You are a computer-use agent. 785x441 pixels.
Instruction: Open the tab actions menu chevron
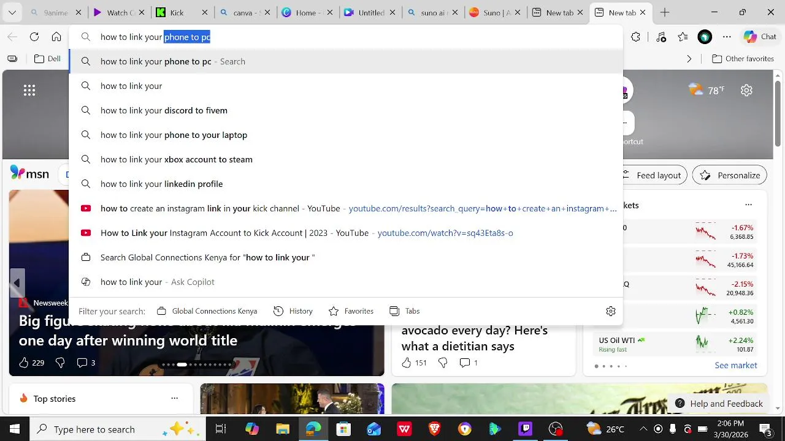(12, 12)
